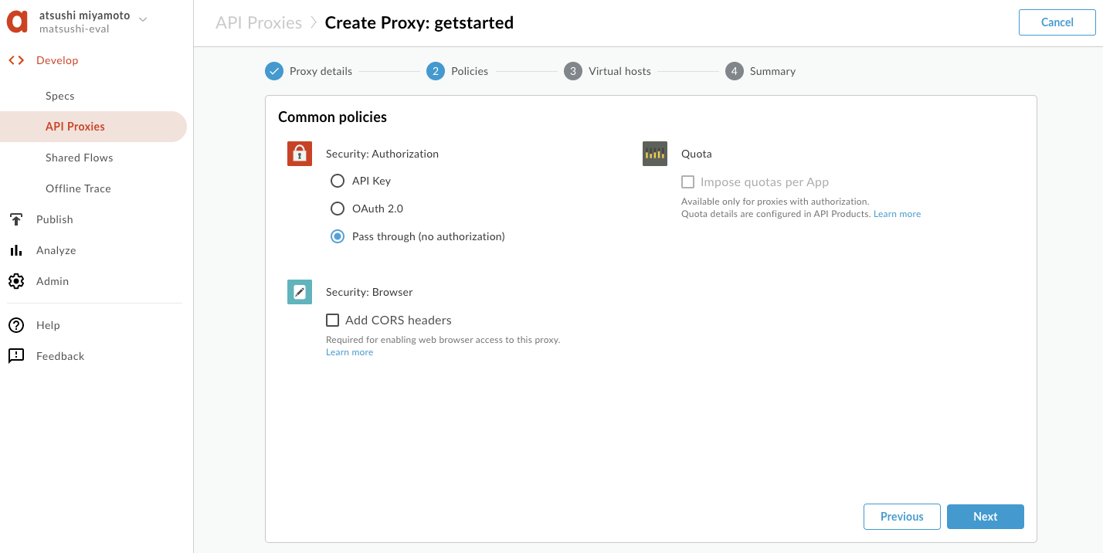Click the matsushi-eval organization name

(74, 29)
